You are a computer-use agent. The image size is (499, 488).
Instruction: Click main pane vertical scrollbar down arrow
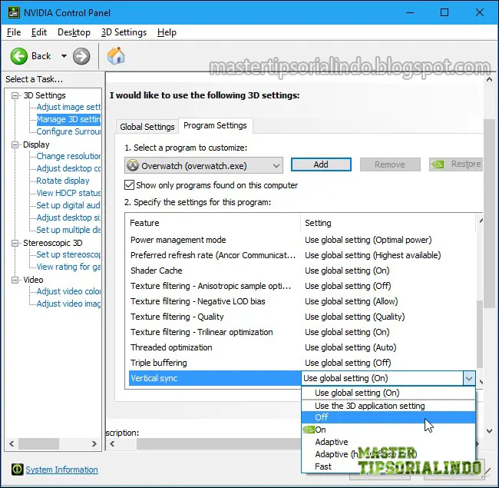click(x=490, y=431)
